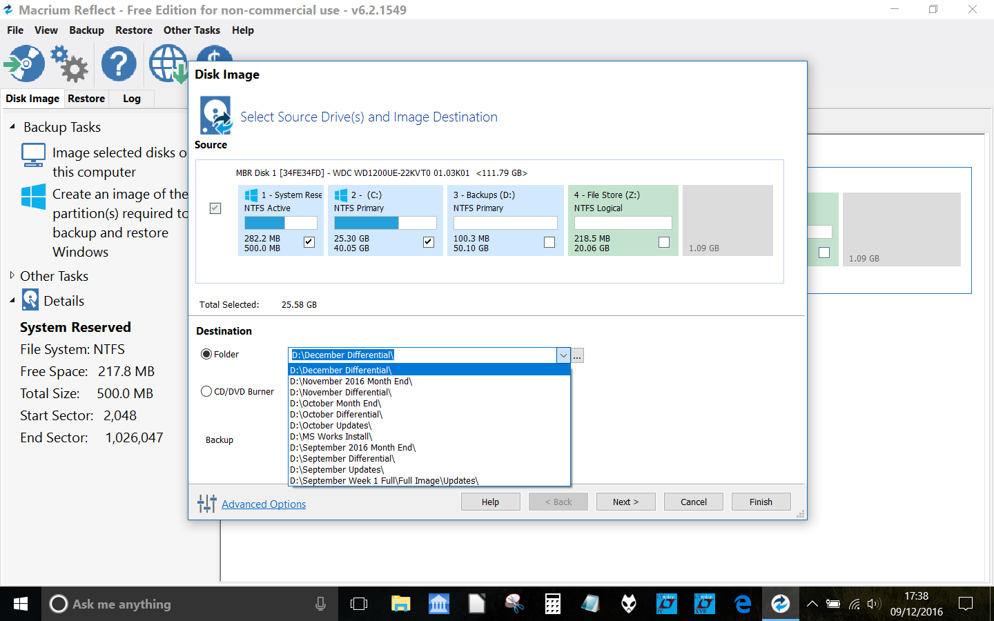Screen dimensions: 994x621
Task: Select the Folder destination radio button
Action: click(x=206, y=354)
